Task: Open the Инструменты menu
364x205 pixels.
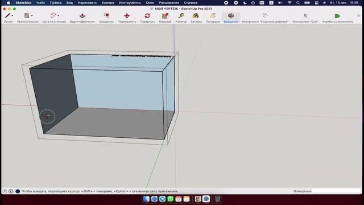Action: coord(130,3)
